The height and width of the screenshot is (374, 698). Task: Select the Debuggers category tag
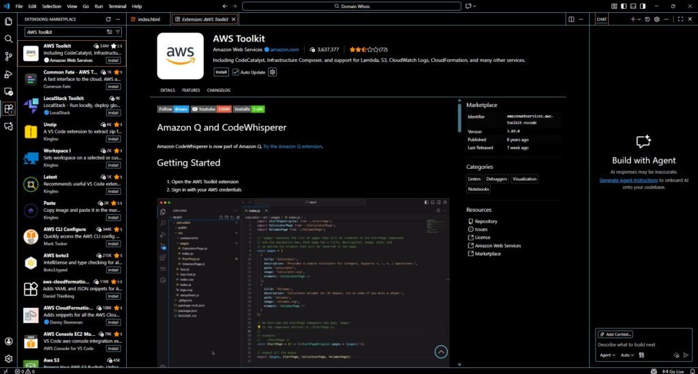coord(496,178)
